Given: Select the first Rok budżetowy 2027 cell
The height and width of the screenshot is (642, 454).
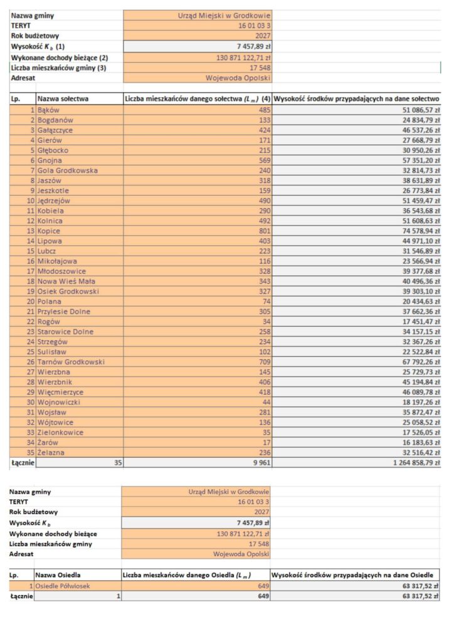Looking at the screenshot, I should tap(198, 36).
